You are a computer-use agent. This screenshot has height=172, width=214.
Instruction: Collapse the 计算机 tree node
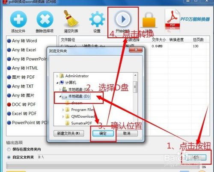tap(57, 83)
